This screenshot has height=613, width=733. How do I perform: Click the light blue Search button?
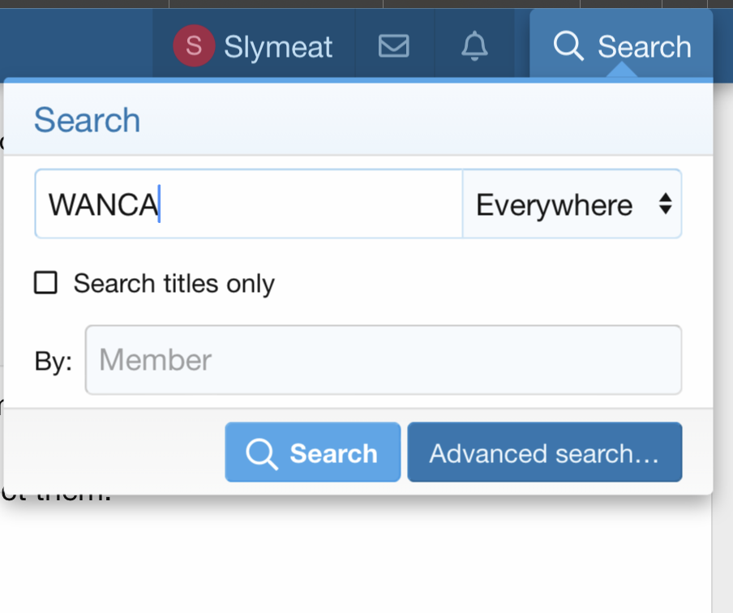(x=313, y=452)
